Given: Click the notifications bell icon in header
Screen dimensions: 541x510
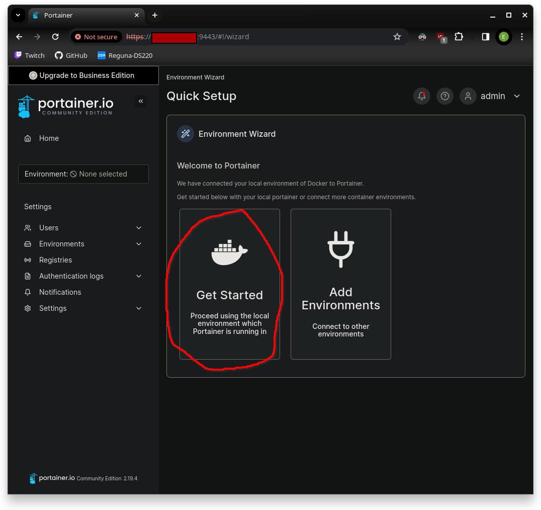Looking at the screenshot, I should [x=421, y=96].
